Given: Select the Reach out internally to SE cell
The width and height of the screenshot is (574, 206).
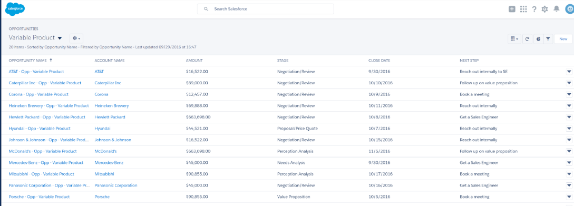Looking at the screenshot, I should pos(483,72).
